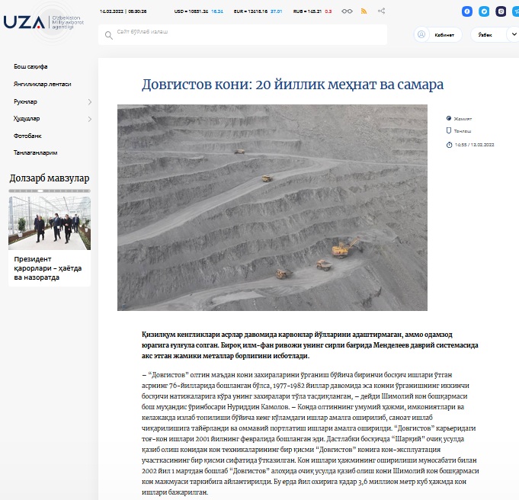Open the Telegram channel icon
This screenshot has height=500, width=519.
point(484,11)
